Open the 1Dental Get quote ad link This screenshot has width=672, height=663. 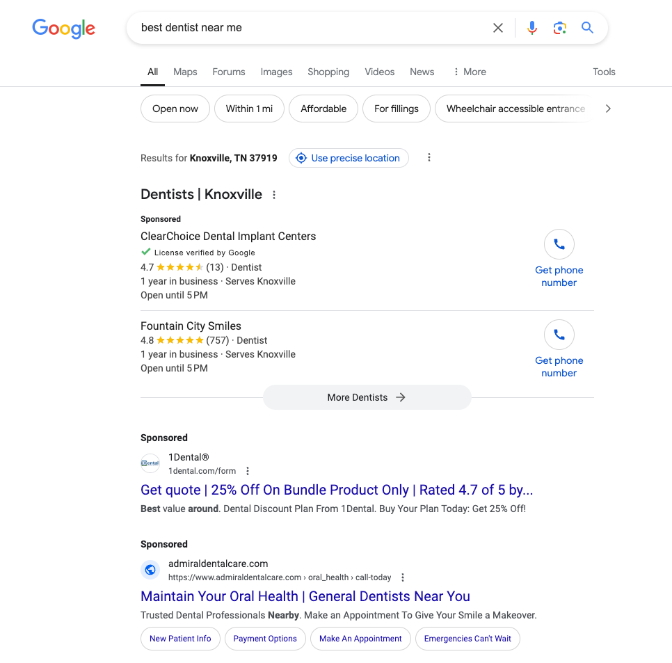pyautogui.click(x=337, y=490)
